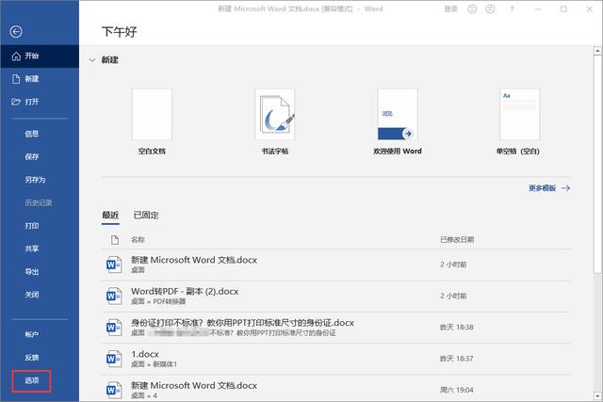Viewport: 603px width, 402px height.
Task: Collapse the 新建 section chevron
Action: 92,60
